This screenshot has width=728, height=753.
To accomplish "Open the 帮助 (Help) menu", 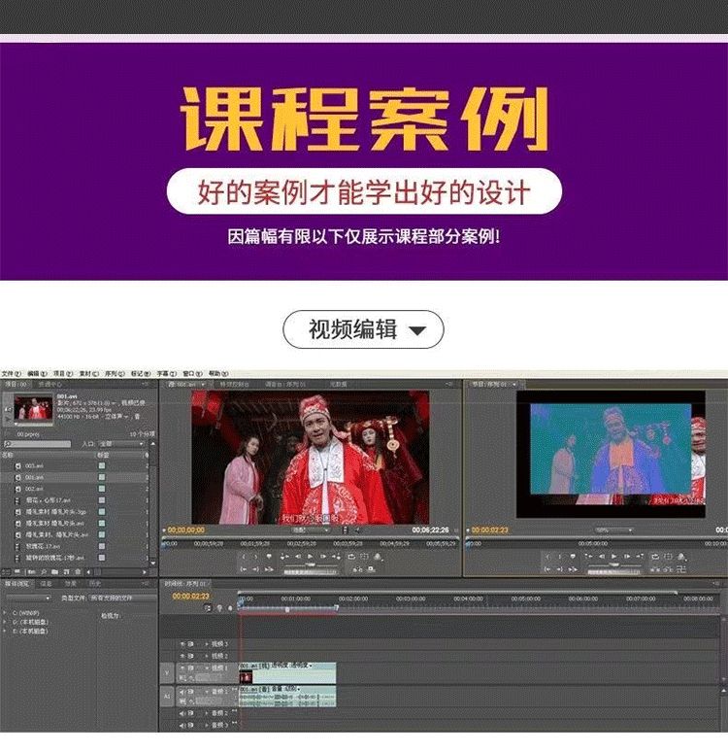I will click(217, 373).
